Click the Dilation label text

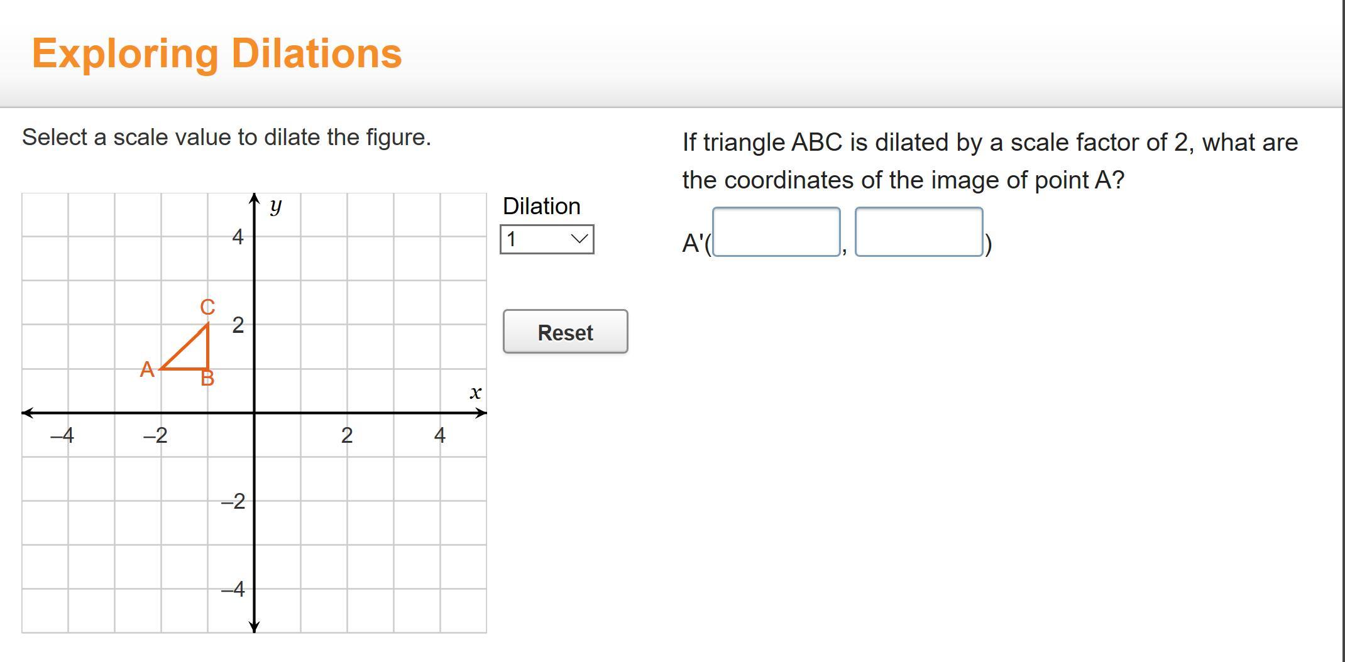click(x=541, y=206)
